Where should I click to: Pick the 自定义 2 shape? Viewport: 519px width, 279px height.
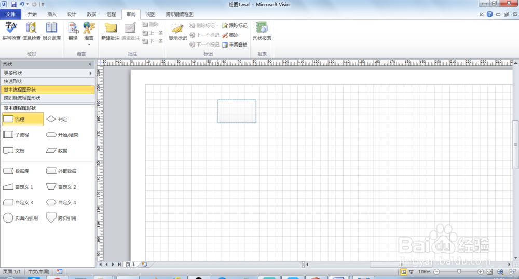point(61,187)
